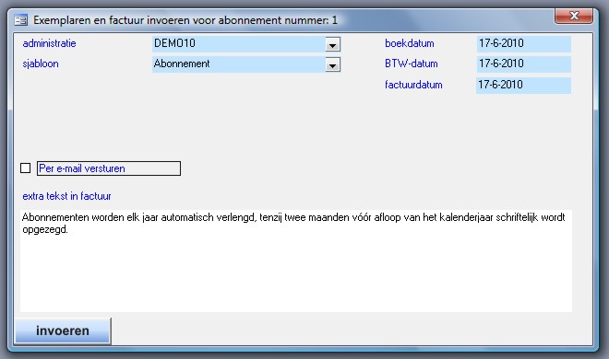The height and width of the screenshot is (359, 609).
Task: Click the administratie label
Action: tap(49, 43)
